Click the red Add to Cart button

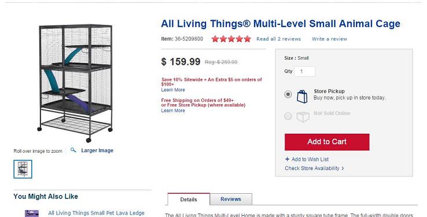327,142
